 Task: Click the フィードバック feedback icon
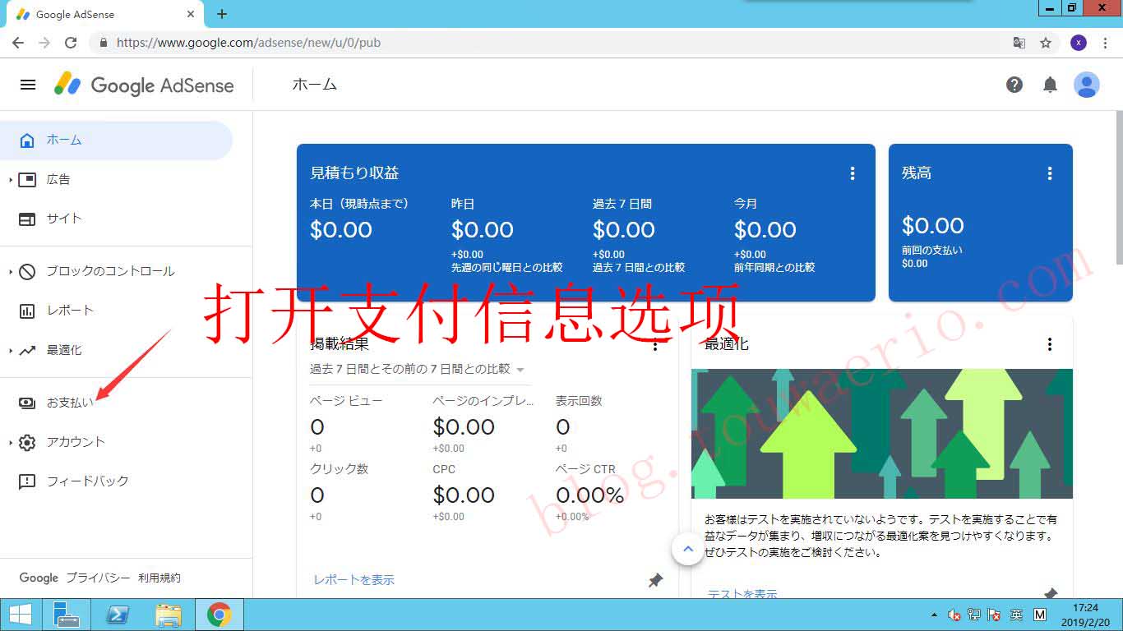tap(27, 481)
